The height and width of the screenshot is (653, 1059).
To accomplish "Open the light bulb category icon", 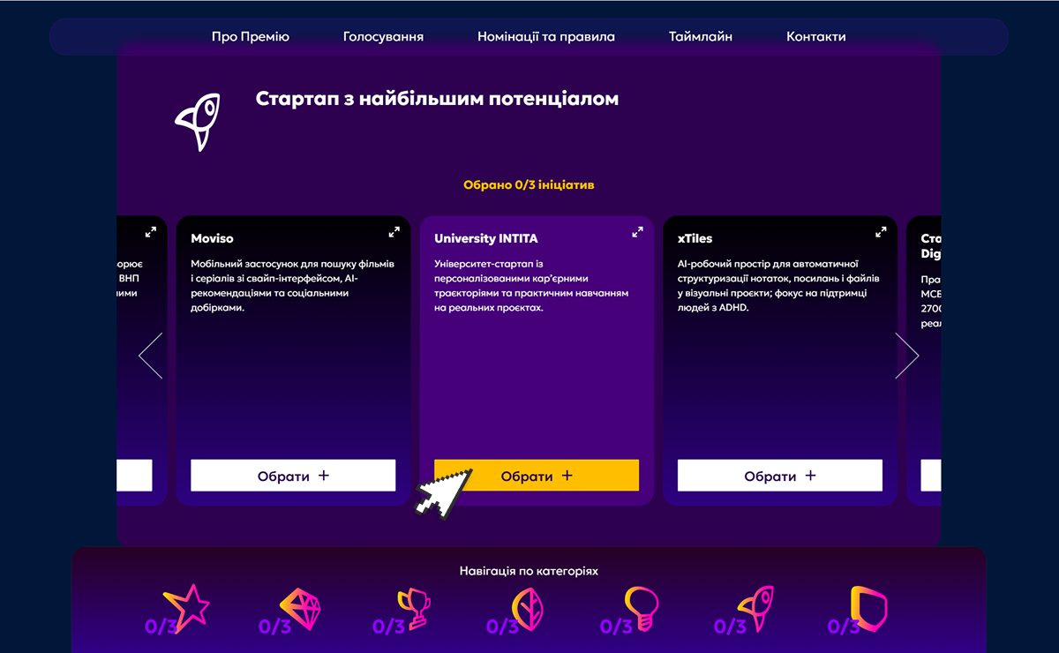I will coord(642,609).
